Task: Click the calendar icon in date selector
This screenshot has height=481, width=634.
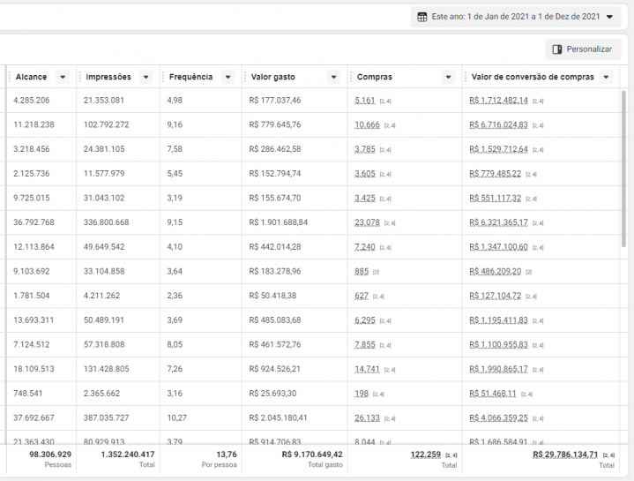Action: (422, 17)
